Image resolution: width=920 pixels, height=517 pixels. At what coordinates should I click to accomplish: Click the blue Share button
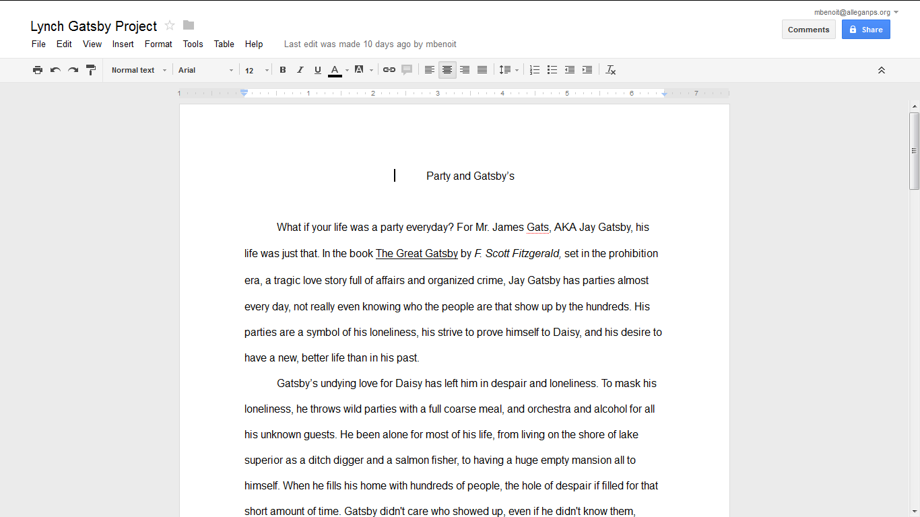[866, 30]
